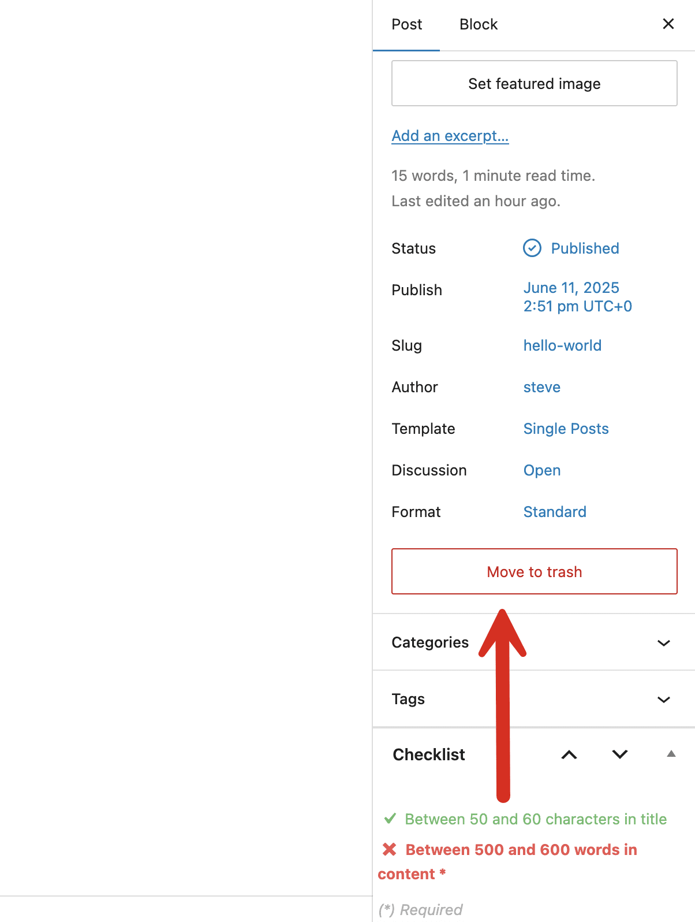695x922 pixels.
Task: Edit the hello-world slug
Action: click(562, 345)
